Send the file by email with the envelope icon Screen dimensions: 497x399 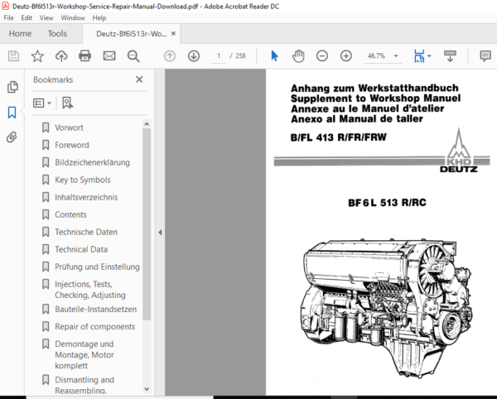[109, 56]
